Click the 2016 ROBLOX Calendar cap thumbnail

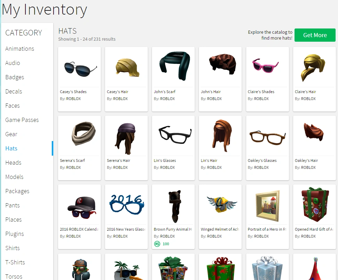[79, 205]
